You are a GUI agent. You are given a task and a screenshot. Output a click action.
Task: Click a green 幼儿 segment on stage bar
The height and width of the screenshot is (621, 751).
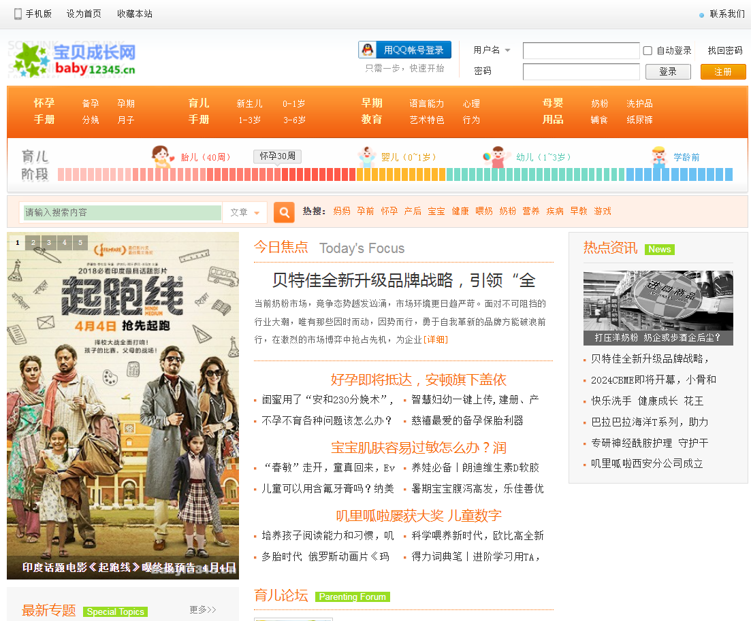[x=535, y=175]
